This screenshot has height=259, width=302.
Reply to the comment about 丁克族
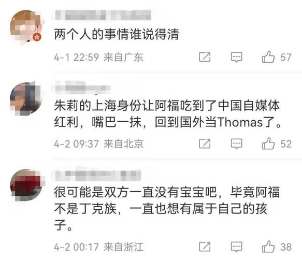pyautogui.click(x=237, y=247)
